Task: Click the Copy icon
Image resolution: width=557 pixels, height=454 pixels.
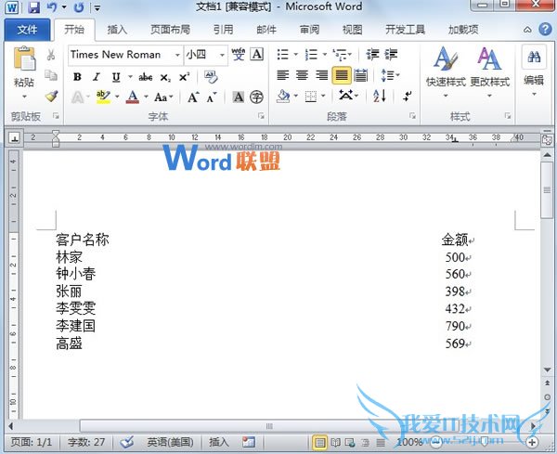Action: tap(51, 75)
